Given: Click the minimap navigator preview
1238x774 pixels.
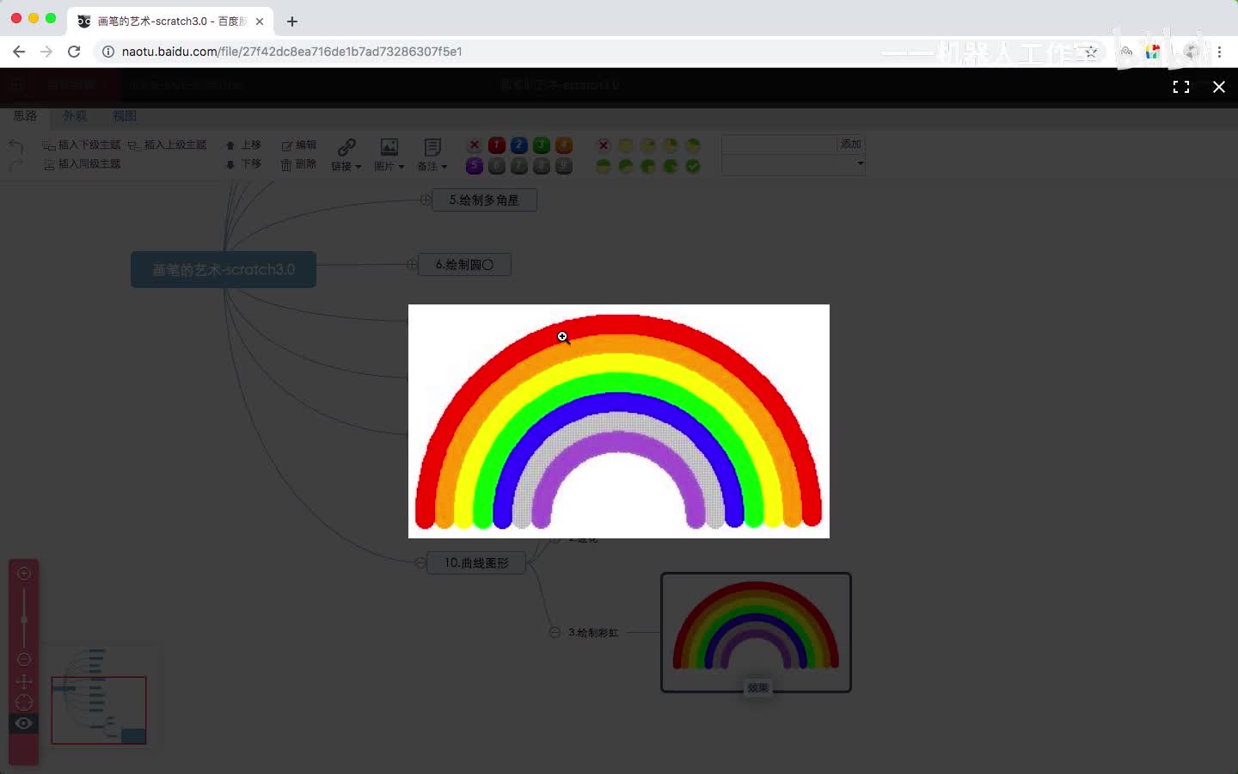Looking at the screenshot, I should [99, 697].
